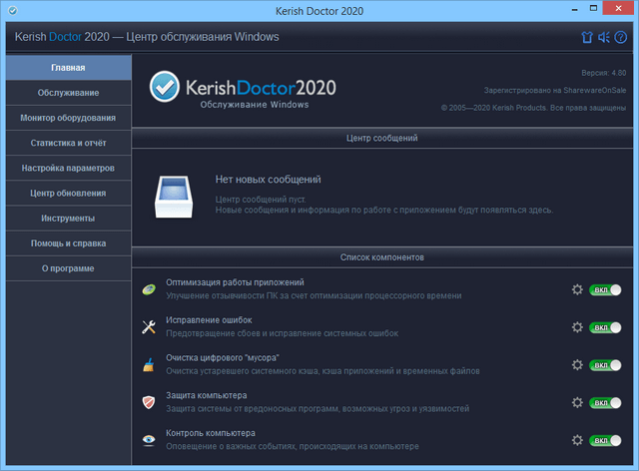The image size is (639, 471).
Task: Click the empty message tray icon
Action: click(x=174, y=197)
